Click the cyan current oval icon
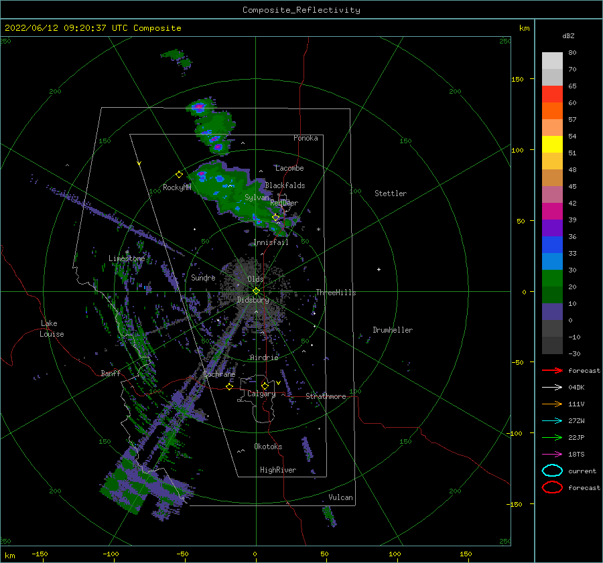Screen dimensions: 603x563 pos(552,471)
